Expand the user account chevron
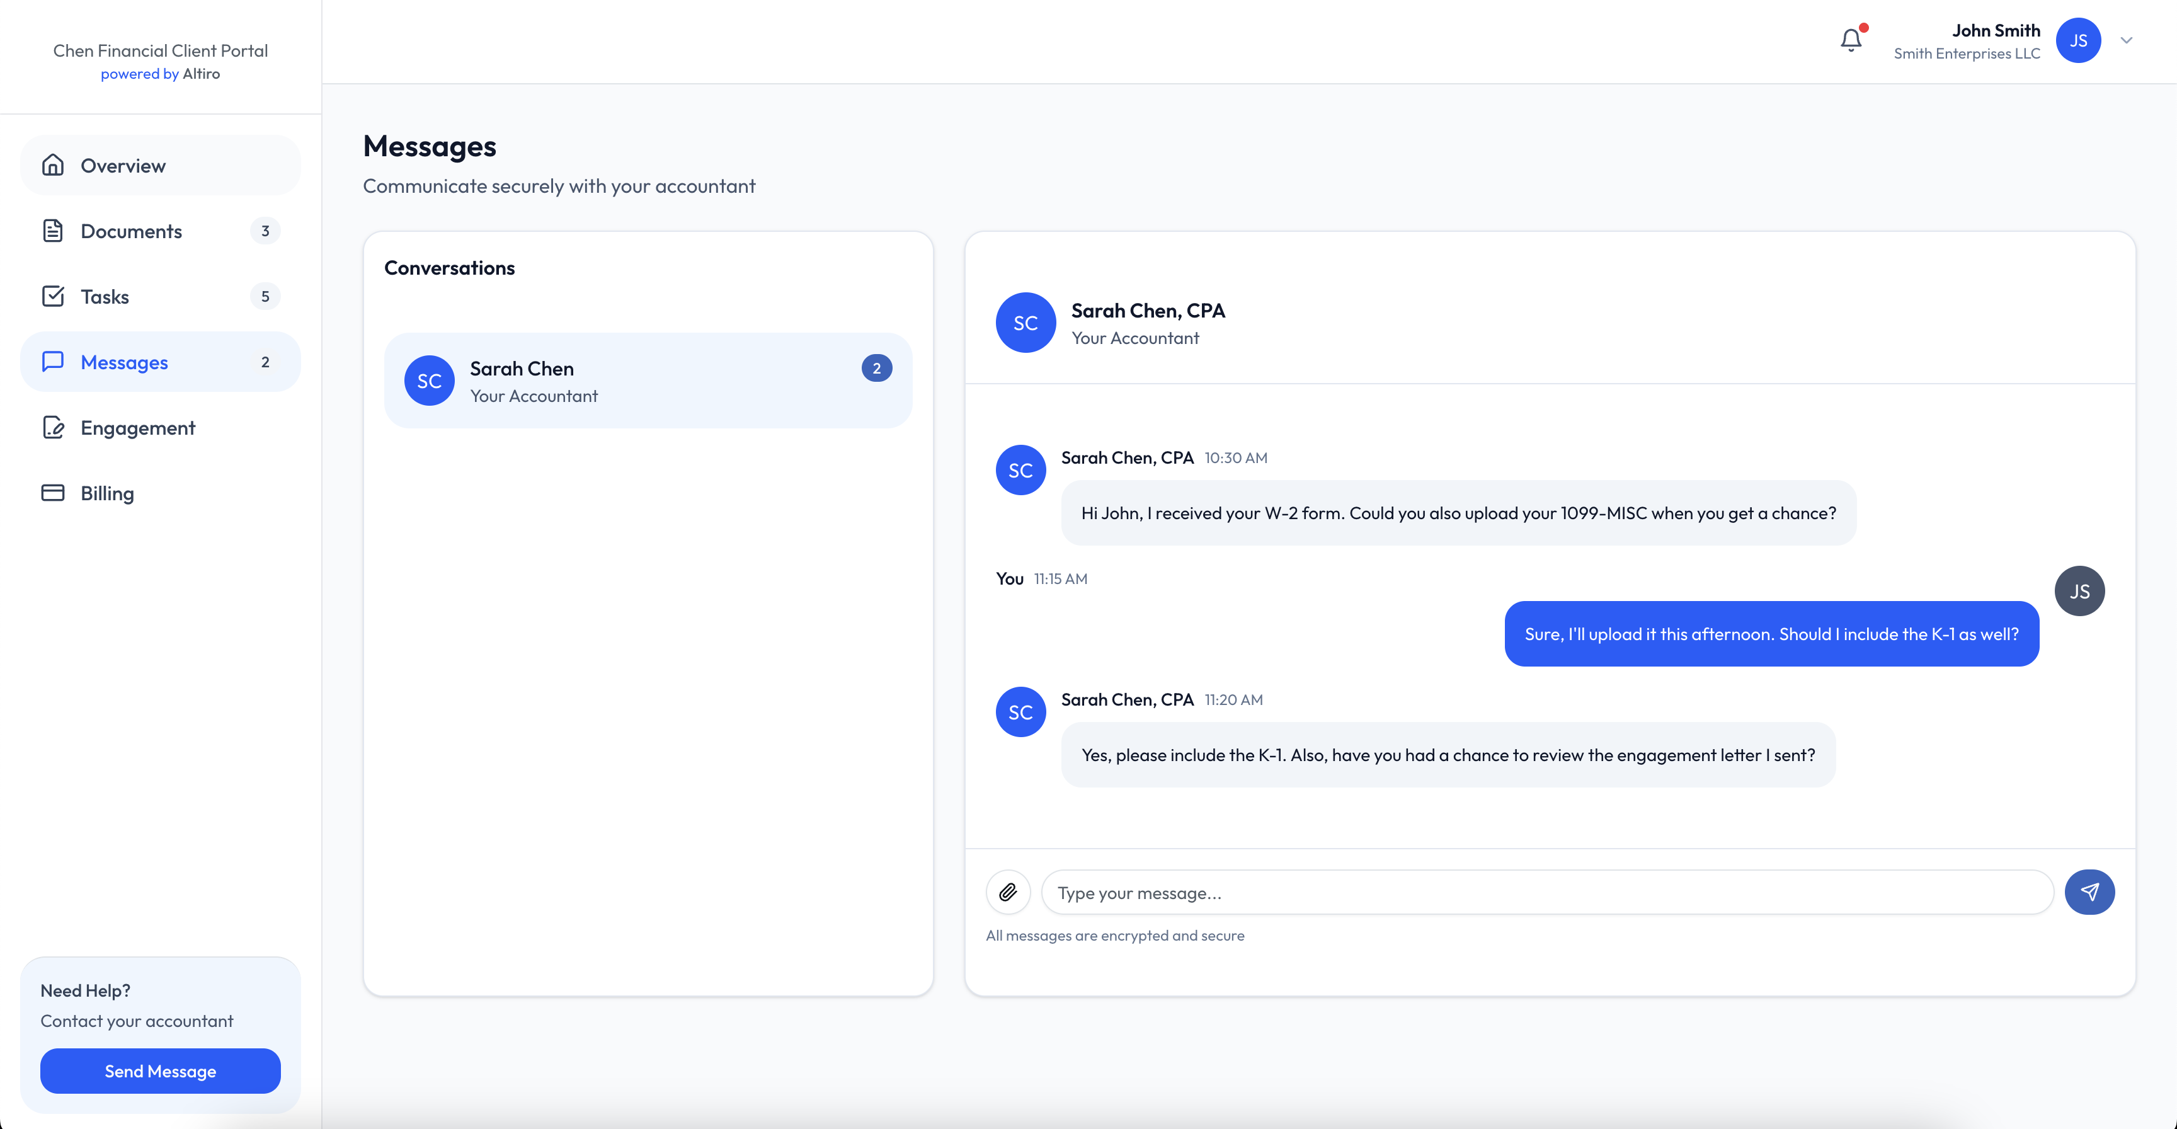The height and width of the screenshot is (1129, 2177). (2127, 40)
